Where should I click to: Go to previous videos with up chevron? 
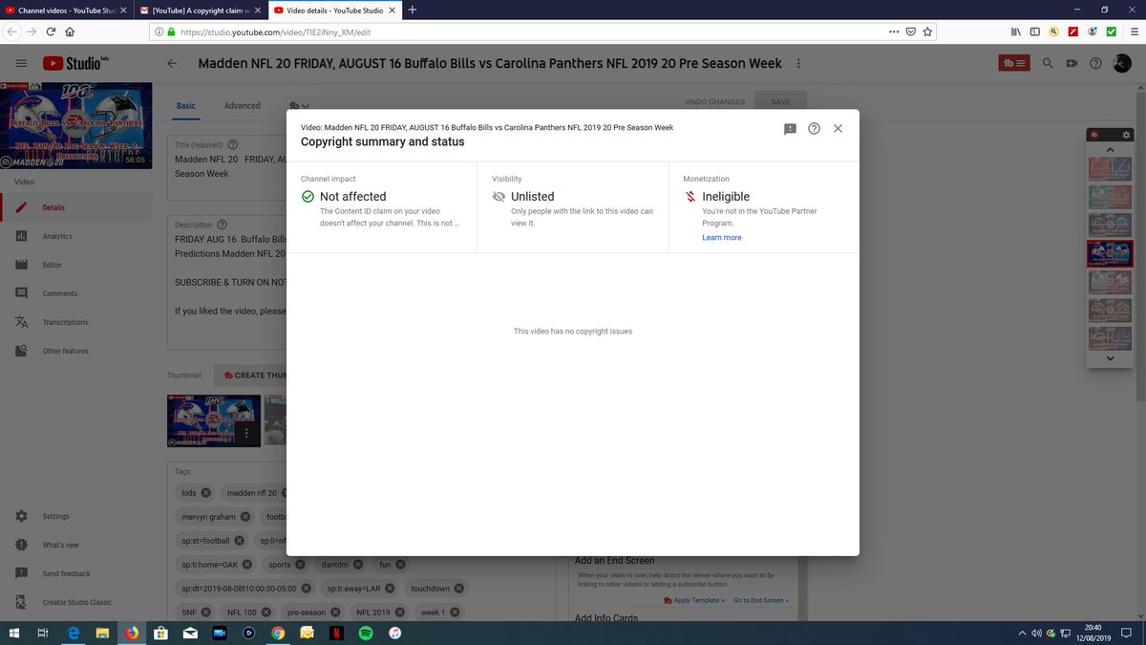1110,150
